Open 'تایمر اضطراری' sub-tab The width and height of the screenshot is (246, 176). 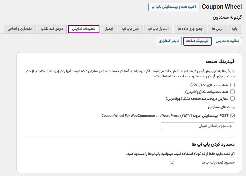[x=169, y=41]
